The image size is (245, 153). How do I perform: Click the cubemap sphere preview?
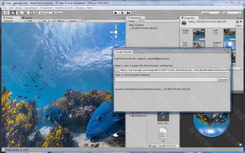click(x=211, y=124)
